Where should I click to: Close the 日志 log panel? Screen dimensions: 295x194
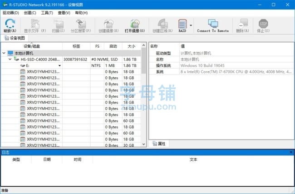coord(291,152)
